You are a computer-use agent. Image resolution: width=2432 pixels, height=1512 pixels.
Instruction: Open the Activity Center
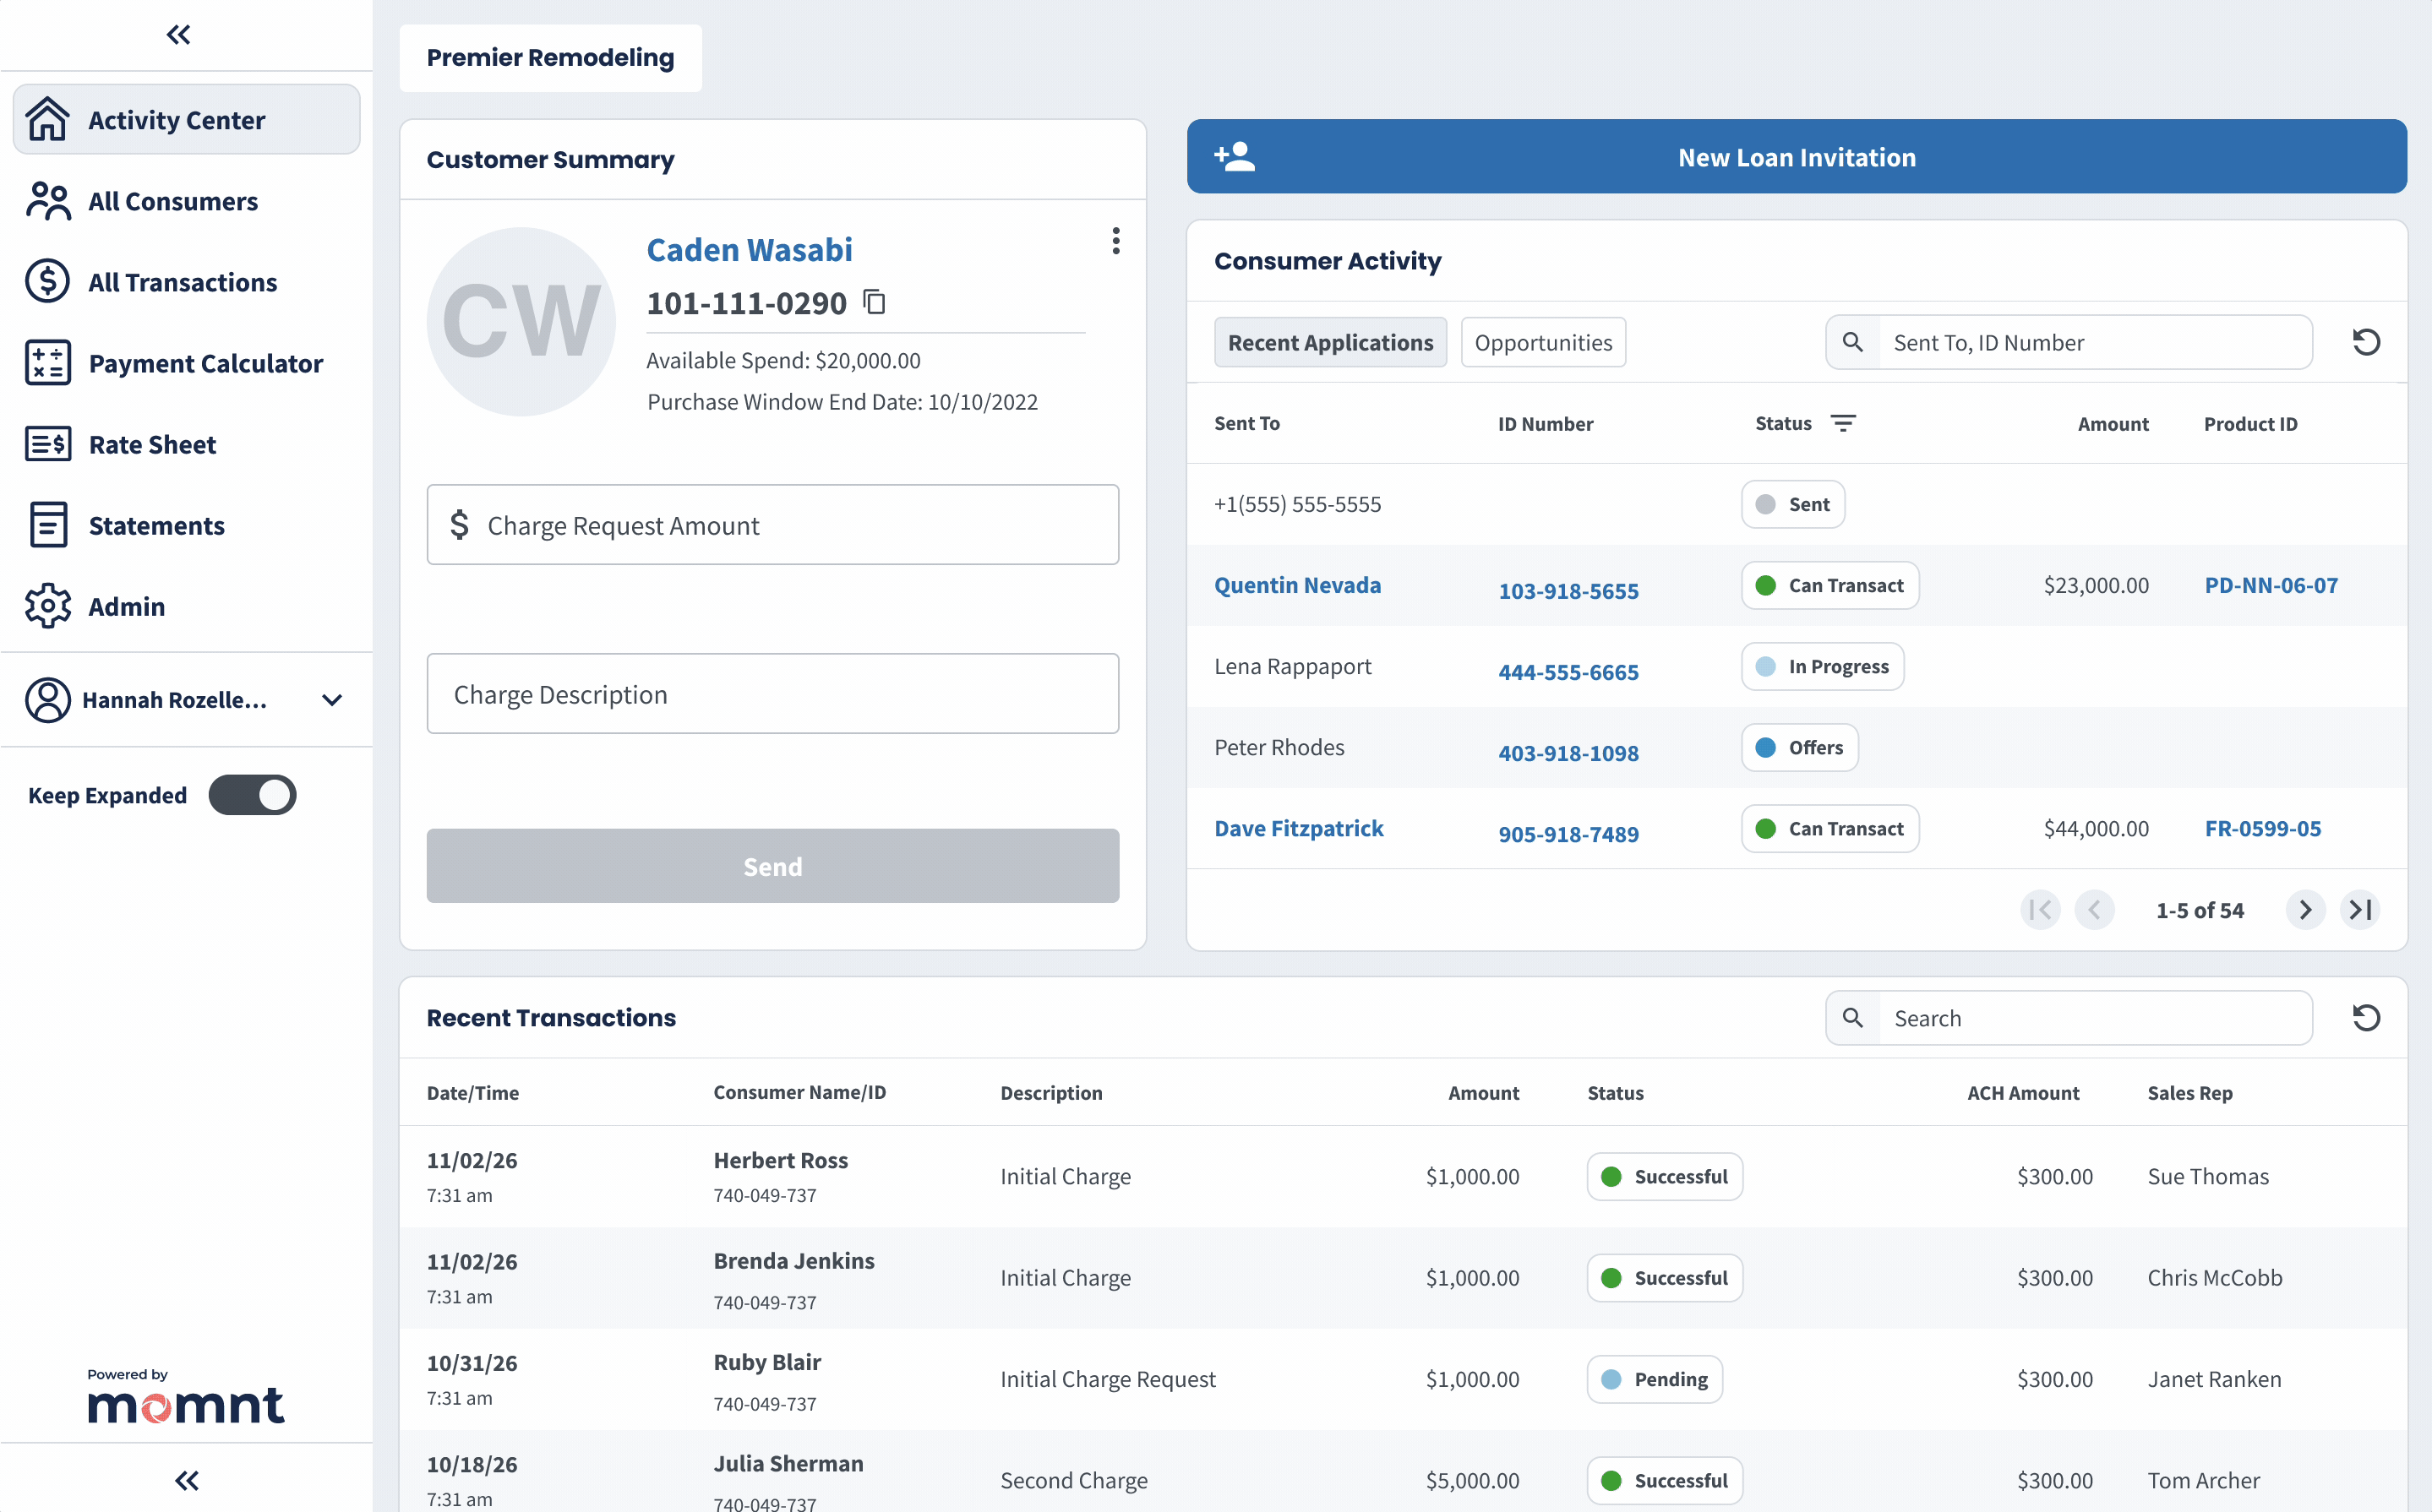tap(176, 119)
